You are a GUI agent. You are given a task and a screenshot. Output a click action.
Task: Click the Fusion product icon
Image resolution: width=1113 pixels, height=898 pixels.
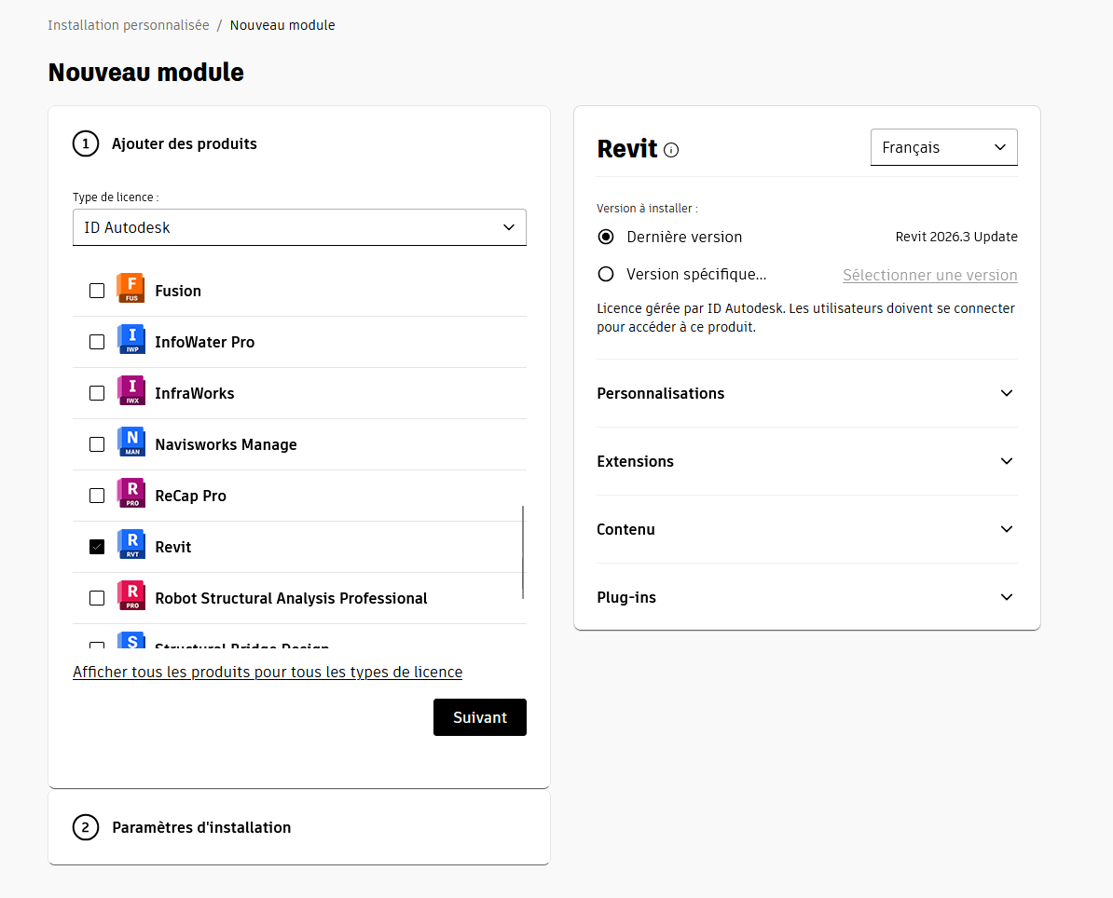(x=131, y=289)
